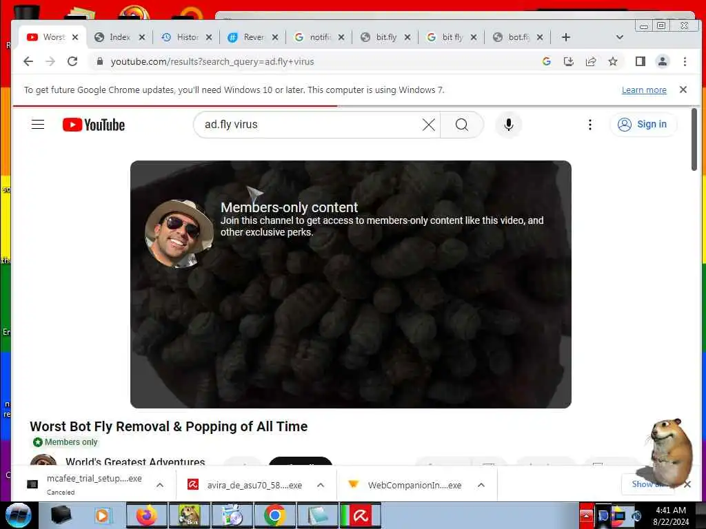The width and height of the screenshot is (706, 529).
Task: Close the downloads bar
Action: (x=687, y=484)
